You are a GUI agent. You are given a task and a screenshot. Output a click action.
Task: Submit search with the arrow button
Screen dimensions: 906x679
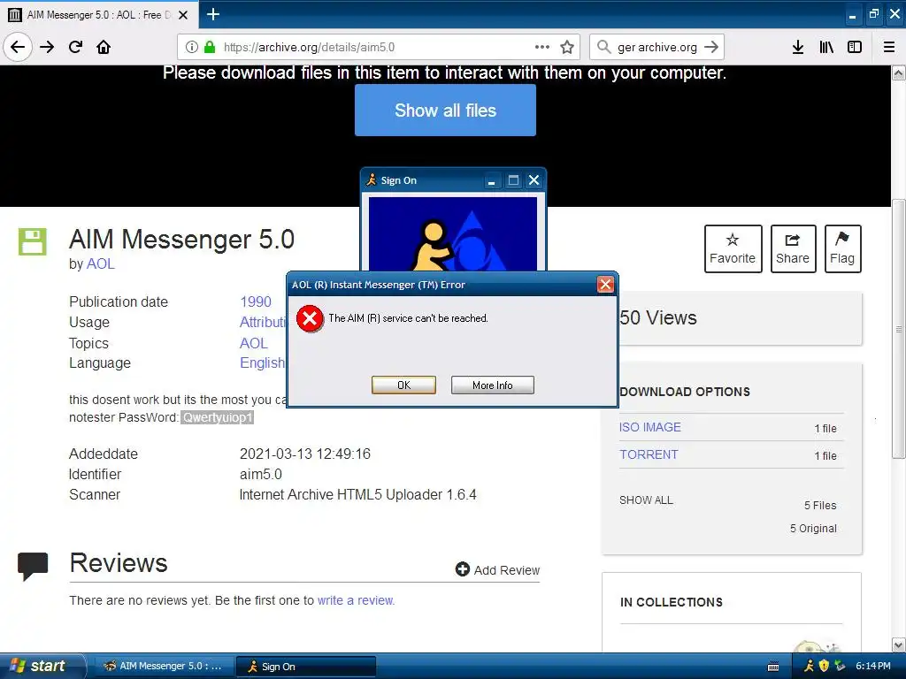(x=711, y=47)
